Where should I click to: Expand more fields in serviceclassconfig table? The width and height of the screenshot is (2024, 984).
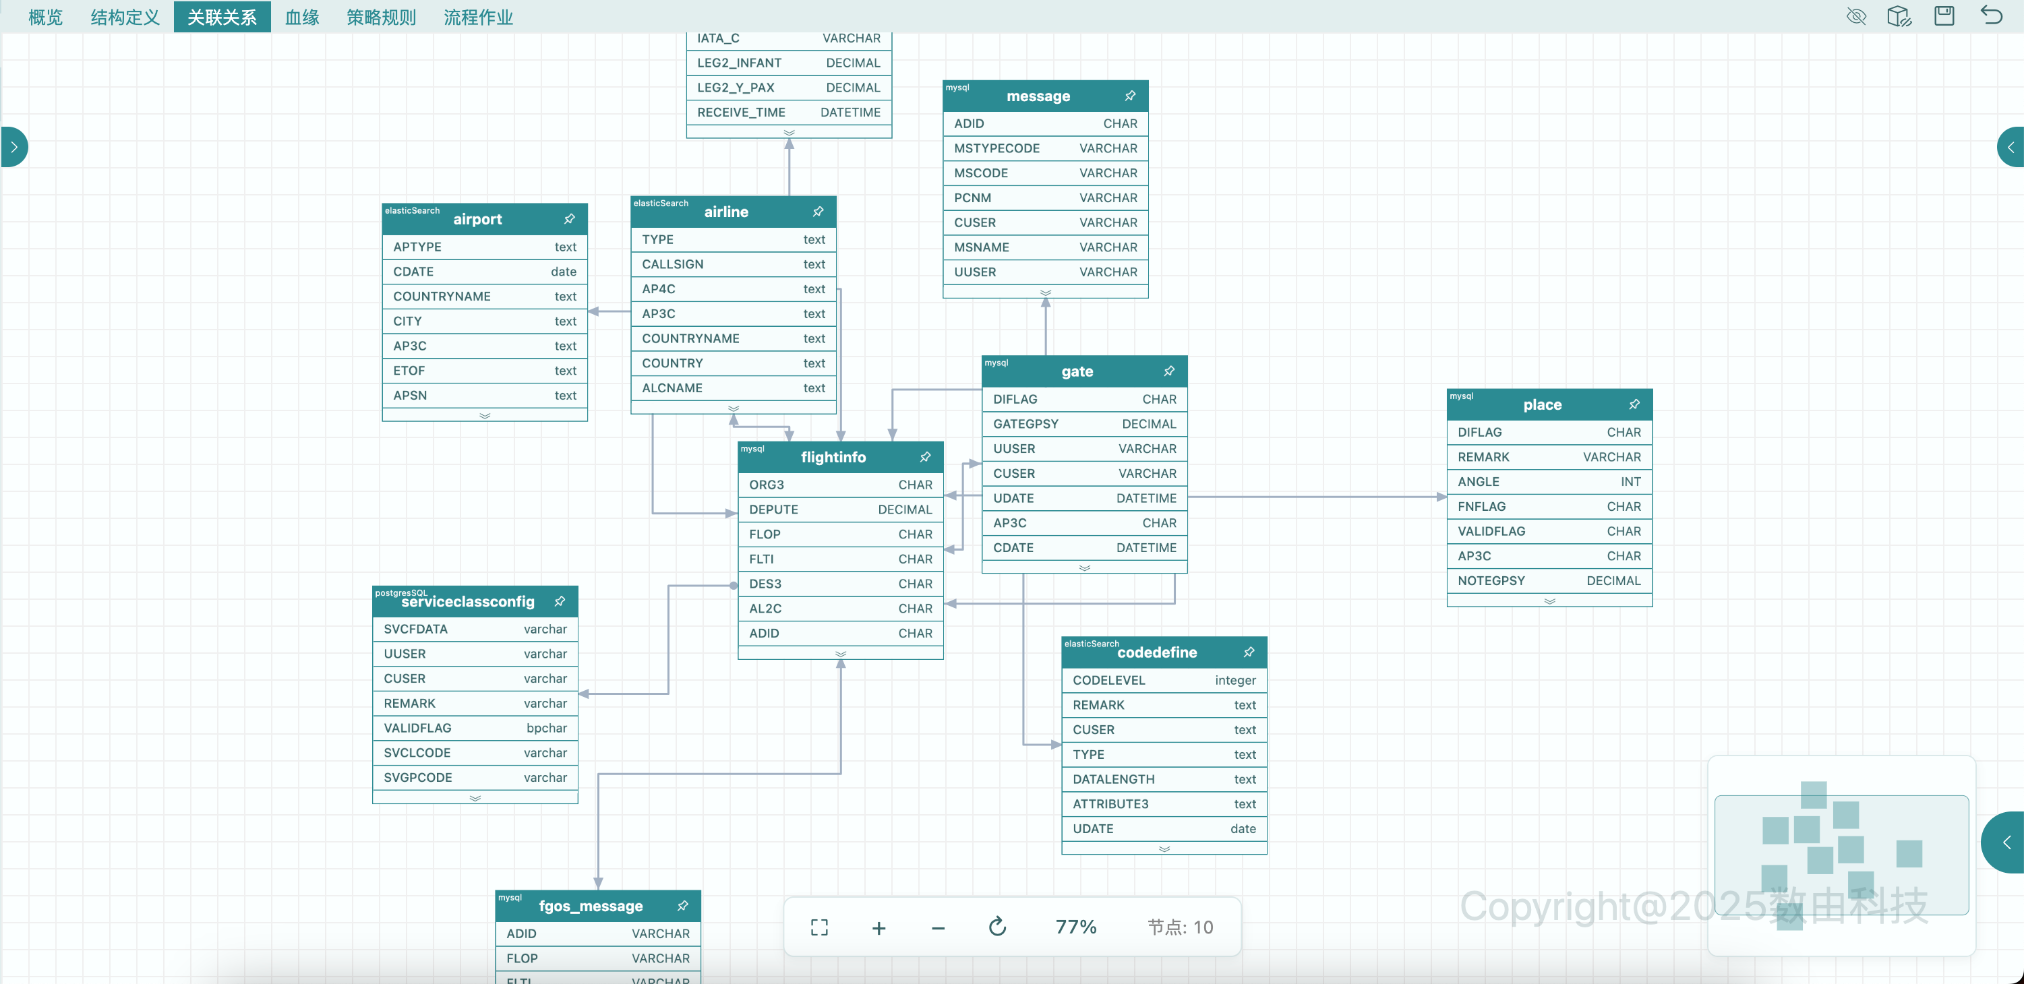click(x=475, y=798)
